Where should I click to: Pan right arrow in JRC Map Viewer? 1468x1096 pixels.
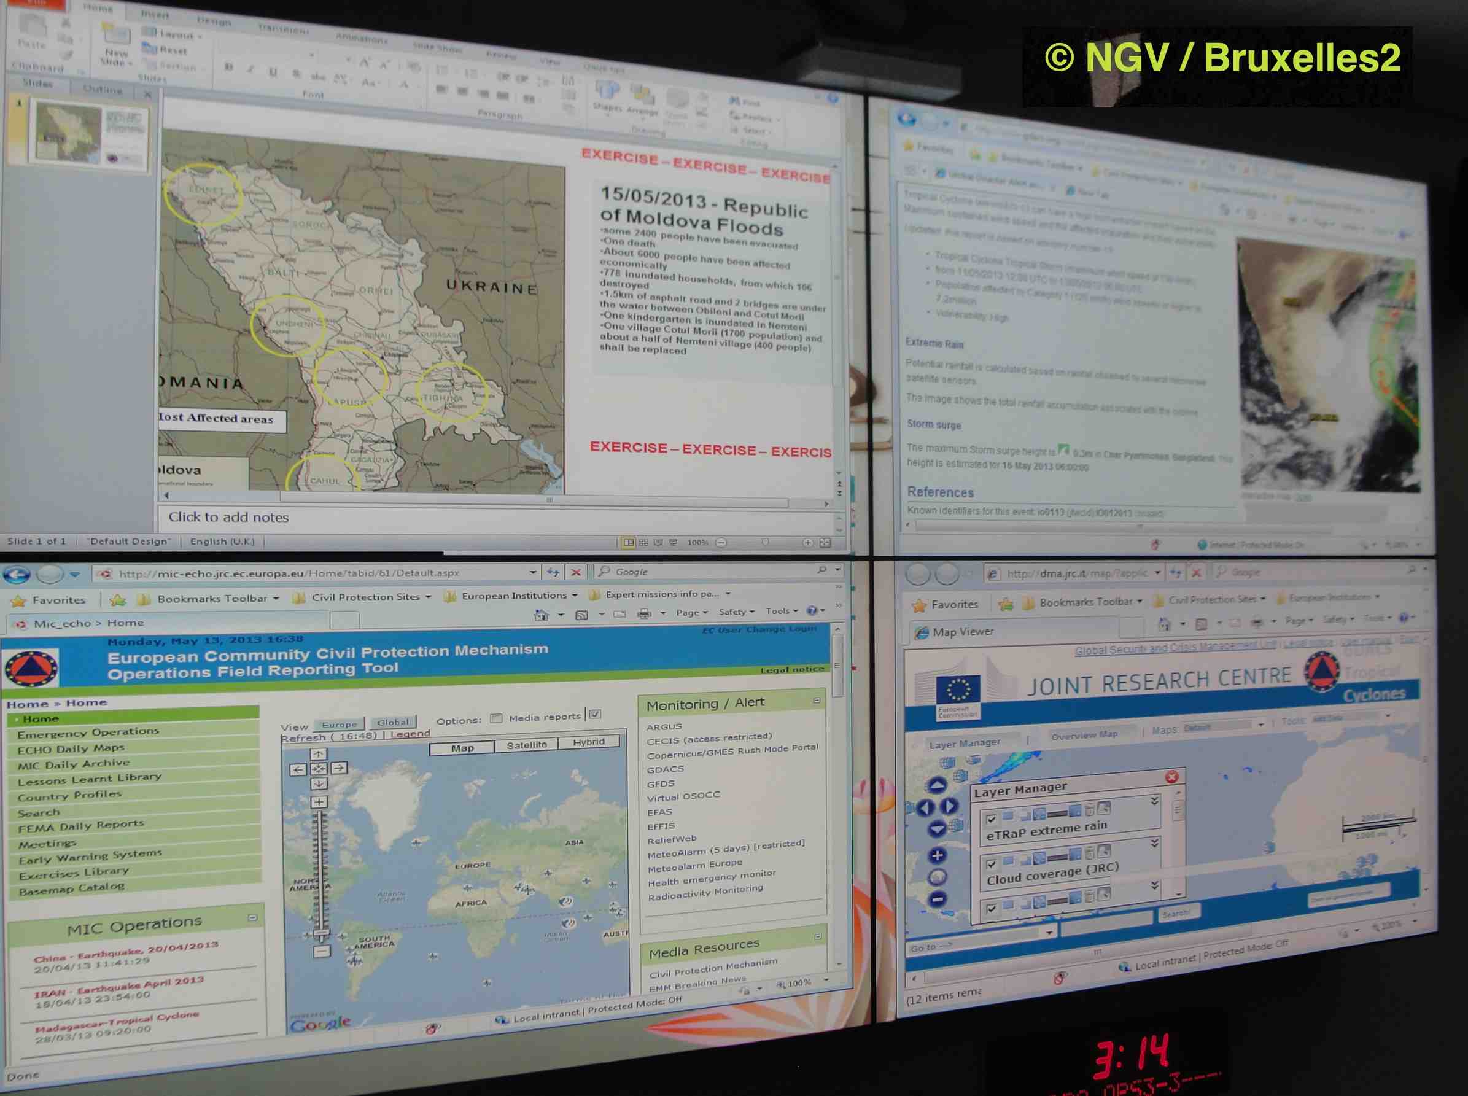pyautogui.click(x=950, y=806)
